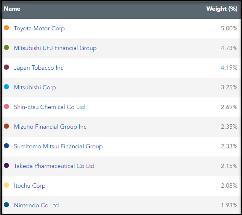The height and width of the screenshot is (215, 242).
Task: Click the teal dot beside Nintendo Co Ltd
Action: pos(6,205)
